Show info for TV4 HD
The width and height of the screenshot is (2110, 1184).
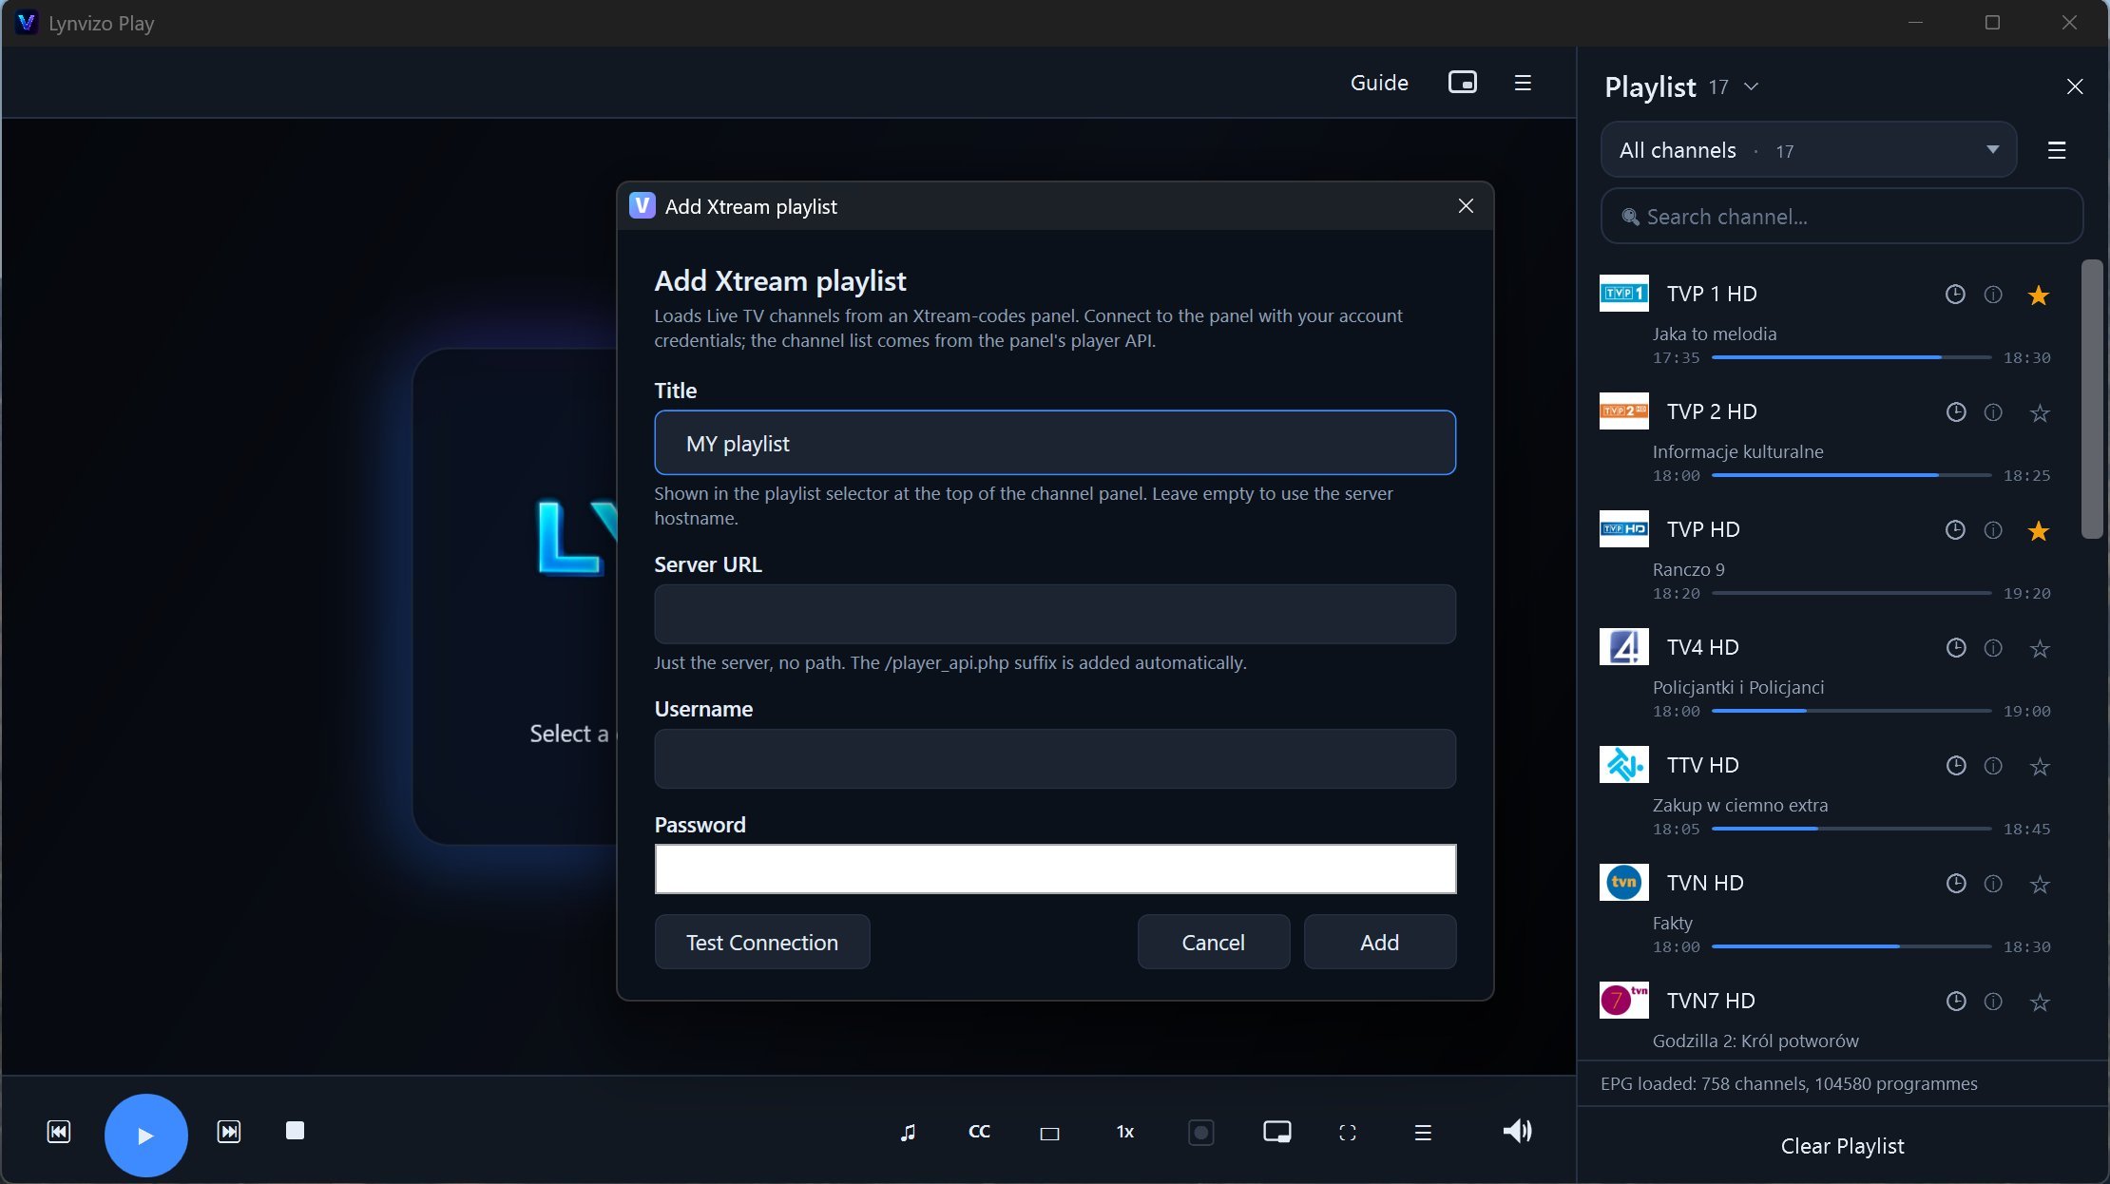[x=1993, y=648]
